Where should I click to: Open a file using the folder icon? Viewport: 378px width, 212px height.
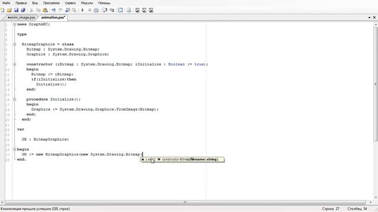(x=9, y=10)
